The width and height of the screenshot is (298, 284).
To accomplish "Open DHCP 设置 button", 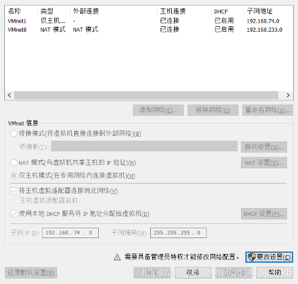I will [264, 214].
